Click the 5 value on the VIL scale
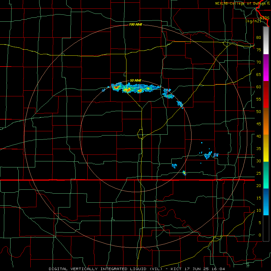 [x=260, y=223]
